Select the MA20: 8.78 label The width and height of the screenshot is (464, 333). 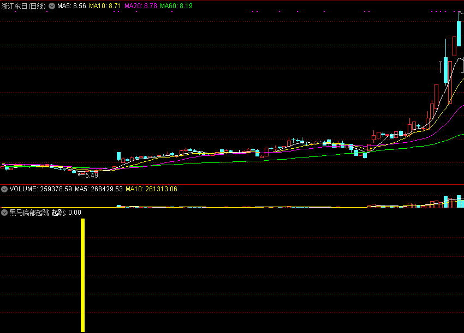coord(140,6)
